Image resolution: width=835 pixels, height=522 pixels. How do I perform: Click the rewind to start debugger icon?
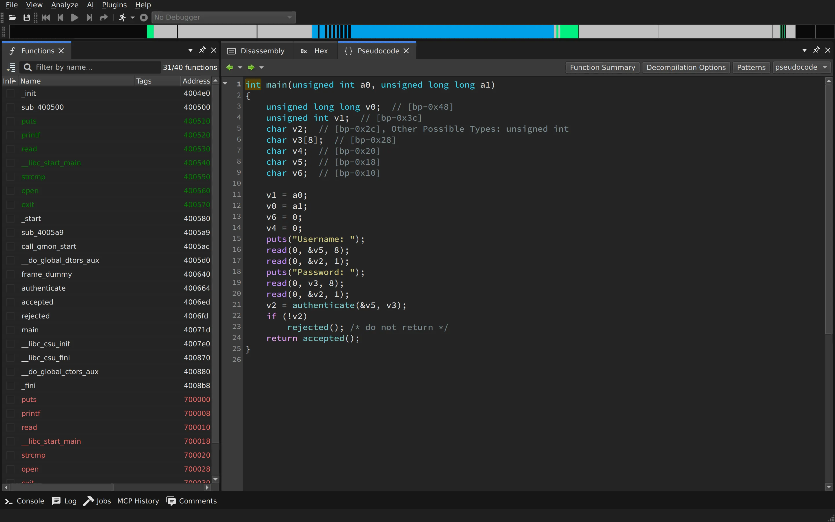click(46, 17)
